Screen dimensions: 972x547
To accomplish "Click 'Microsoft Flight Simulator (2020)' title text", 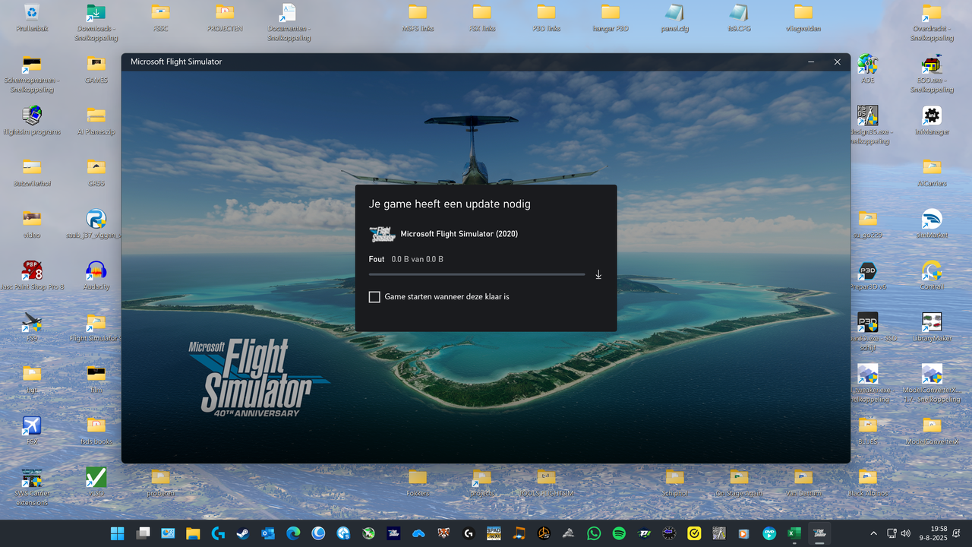I will pos(459,234).
